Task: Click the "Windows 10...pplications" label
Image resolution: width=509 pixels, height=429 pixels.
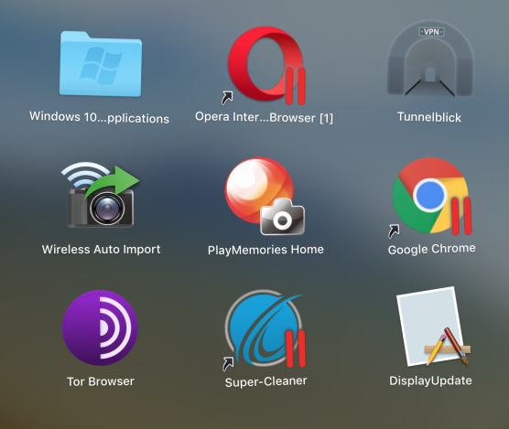Action: coord(100,117)
